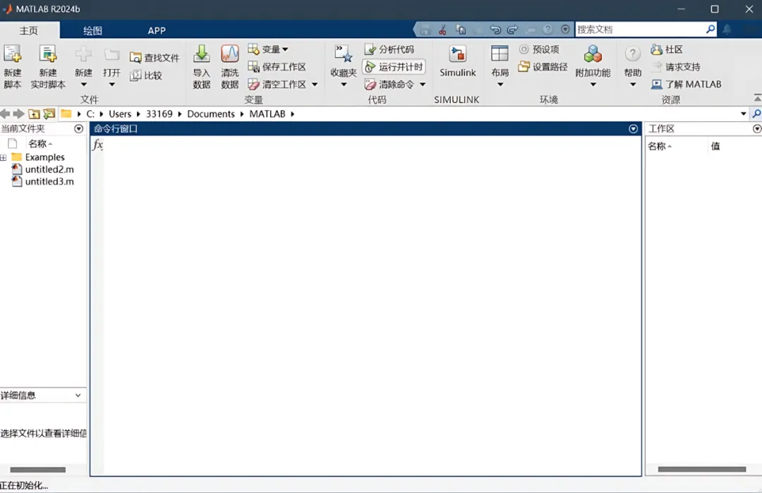Go back with the address bar back arrow

6,114
